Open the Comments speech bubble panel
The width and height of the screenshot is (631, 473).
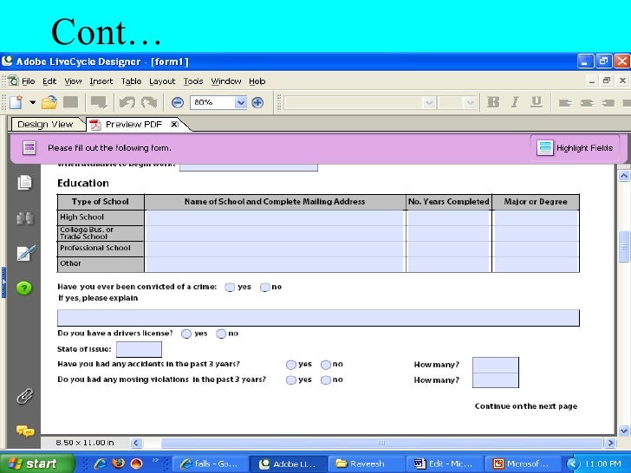coord(24,431)
